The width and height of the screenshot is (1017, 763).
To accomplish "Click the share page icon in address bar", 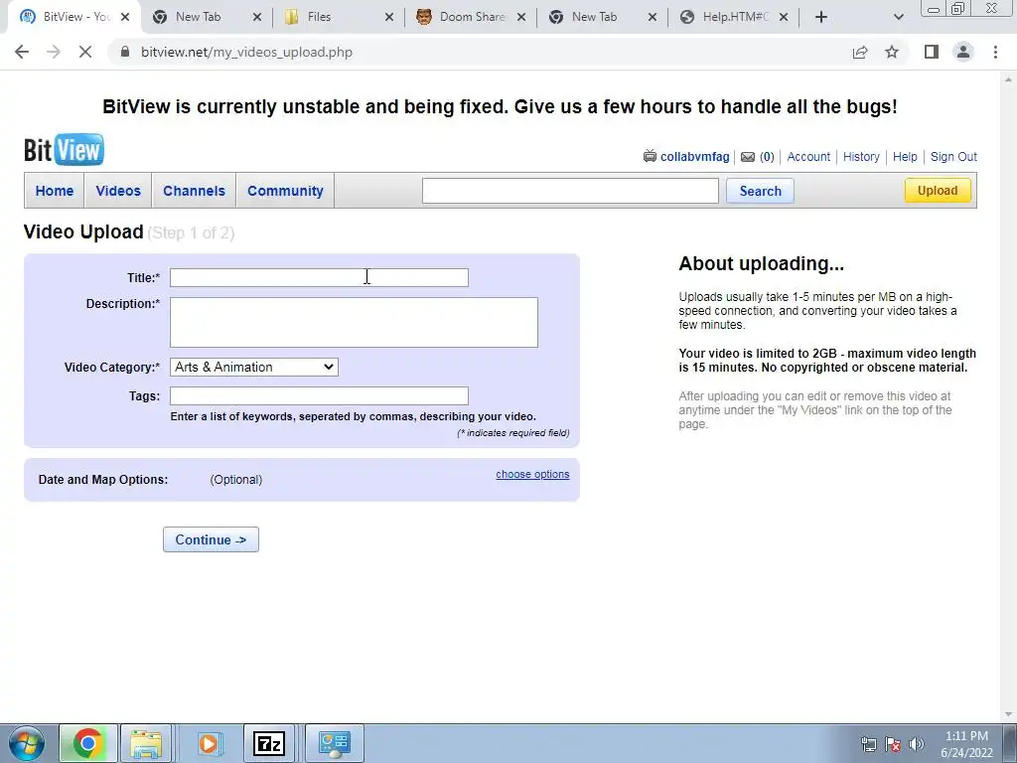I will [860, 52].
